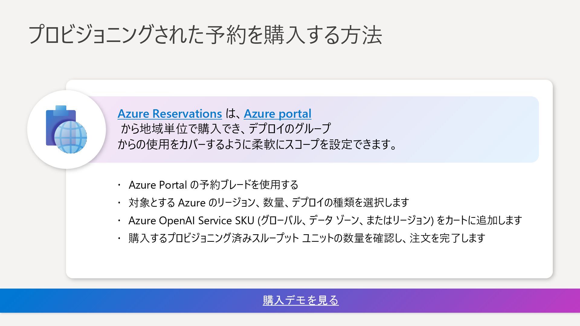Image resolution: width=580 pixels, height=326 pixels.
Task: Click the globe portion of the icon
Action: coord(71,137)
